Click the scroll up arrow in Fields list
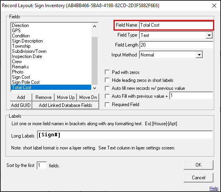Viewport: 221px width, 192px height. tap(95, 26)
